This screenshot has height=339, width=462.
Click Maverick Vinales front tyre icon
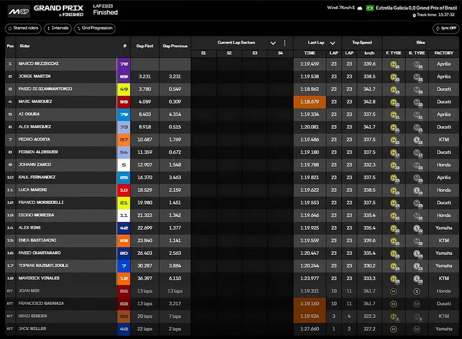pos(394,279)
